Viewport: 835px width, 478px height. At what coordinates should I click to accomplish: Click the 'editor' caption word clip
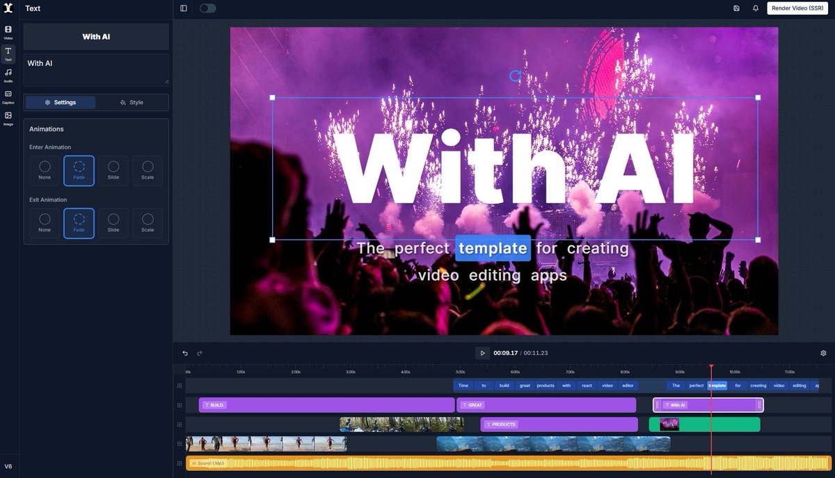pyautogui.click(x=628, y=386)
